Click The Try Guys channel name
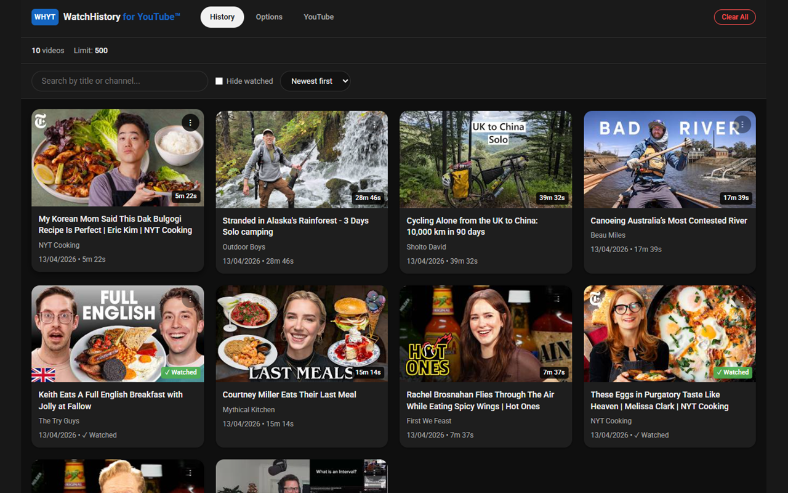The width and height of the screenshot is (788, 493). tap(59, 421)
